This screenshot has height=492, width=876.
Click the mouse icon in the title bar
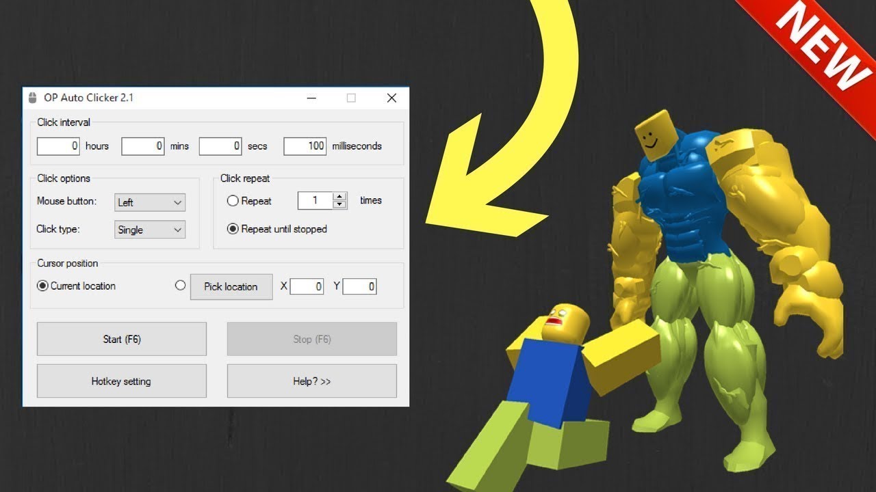point(32,98)
